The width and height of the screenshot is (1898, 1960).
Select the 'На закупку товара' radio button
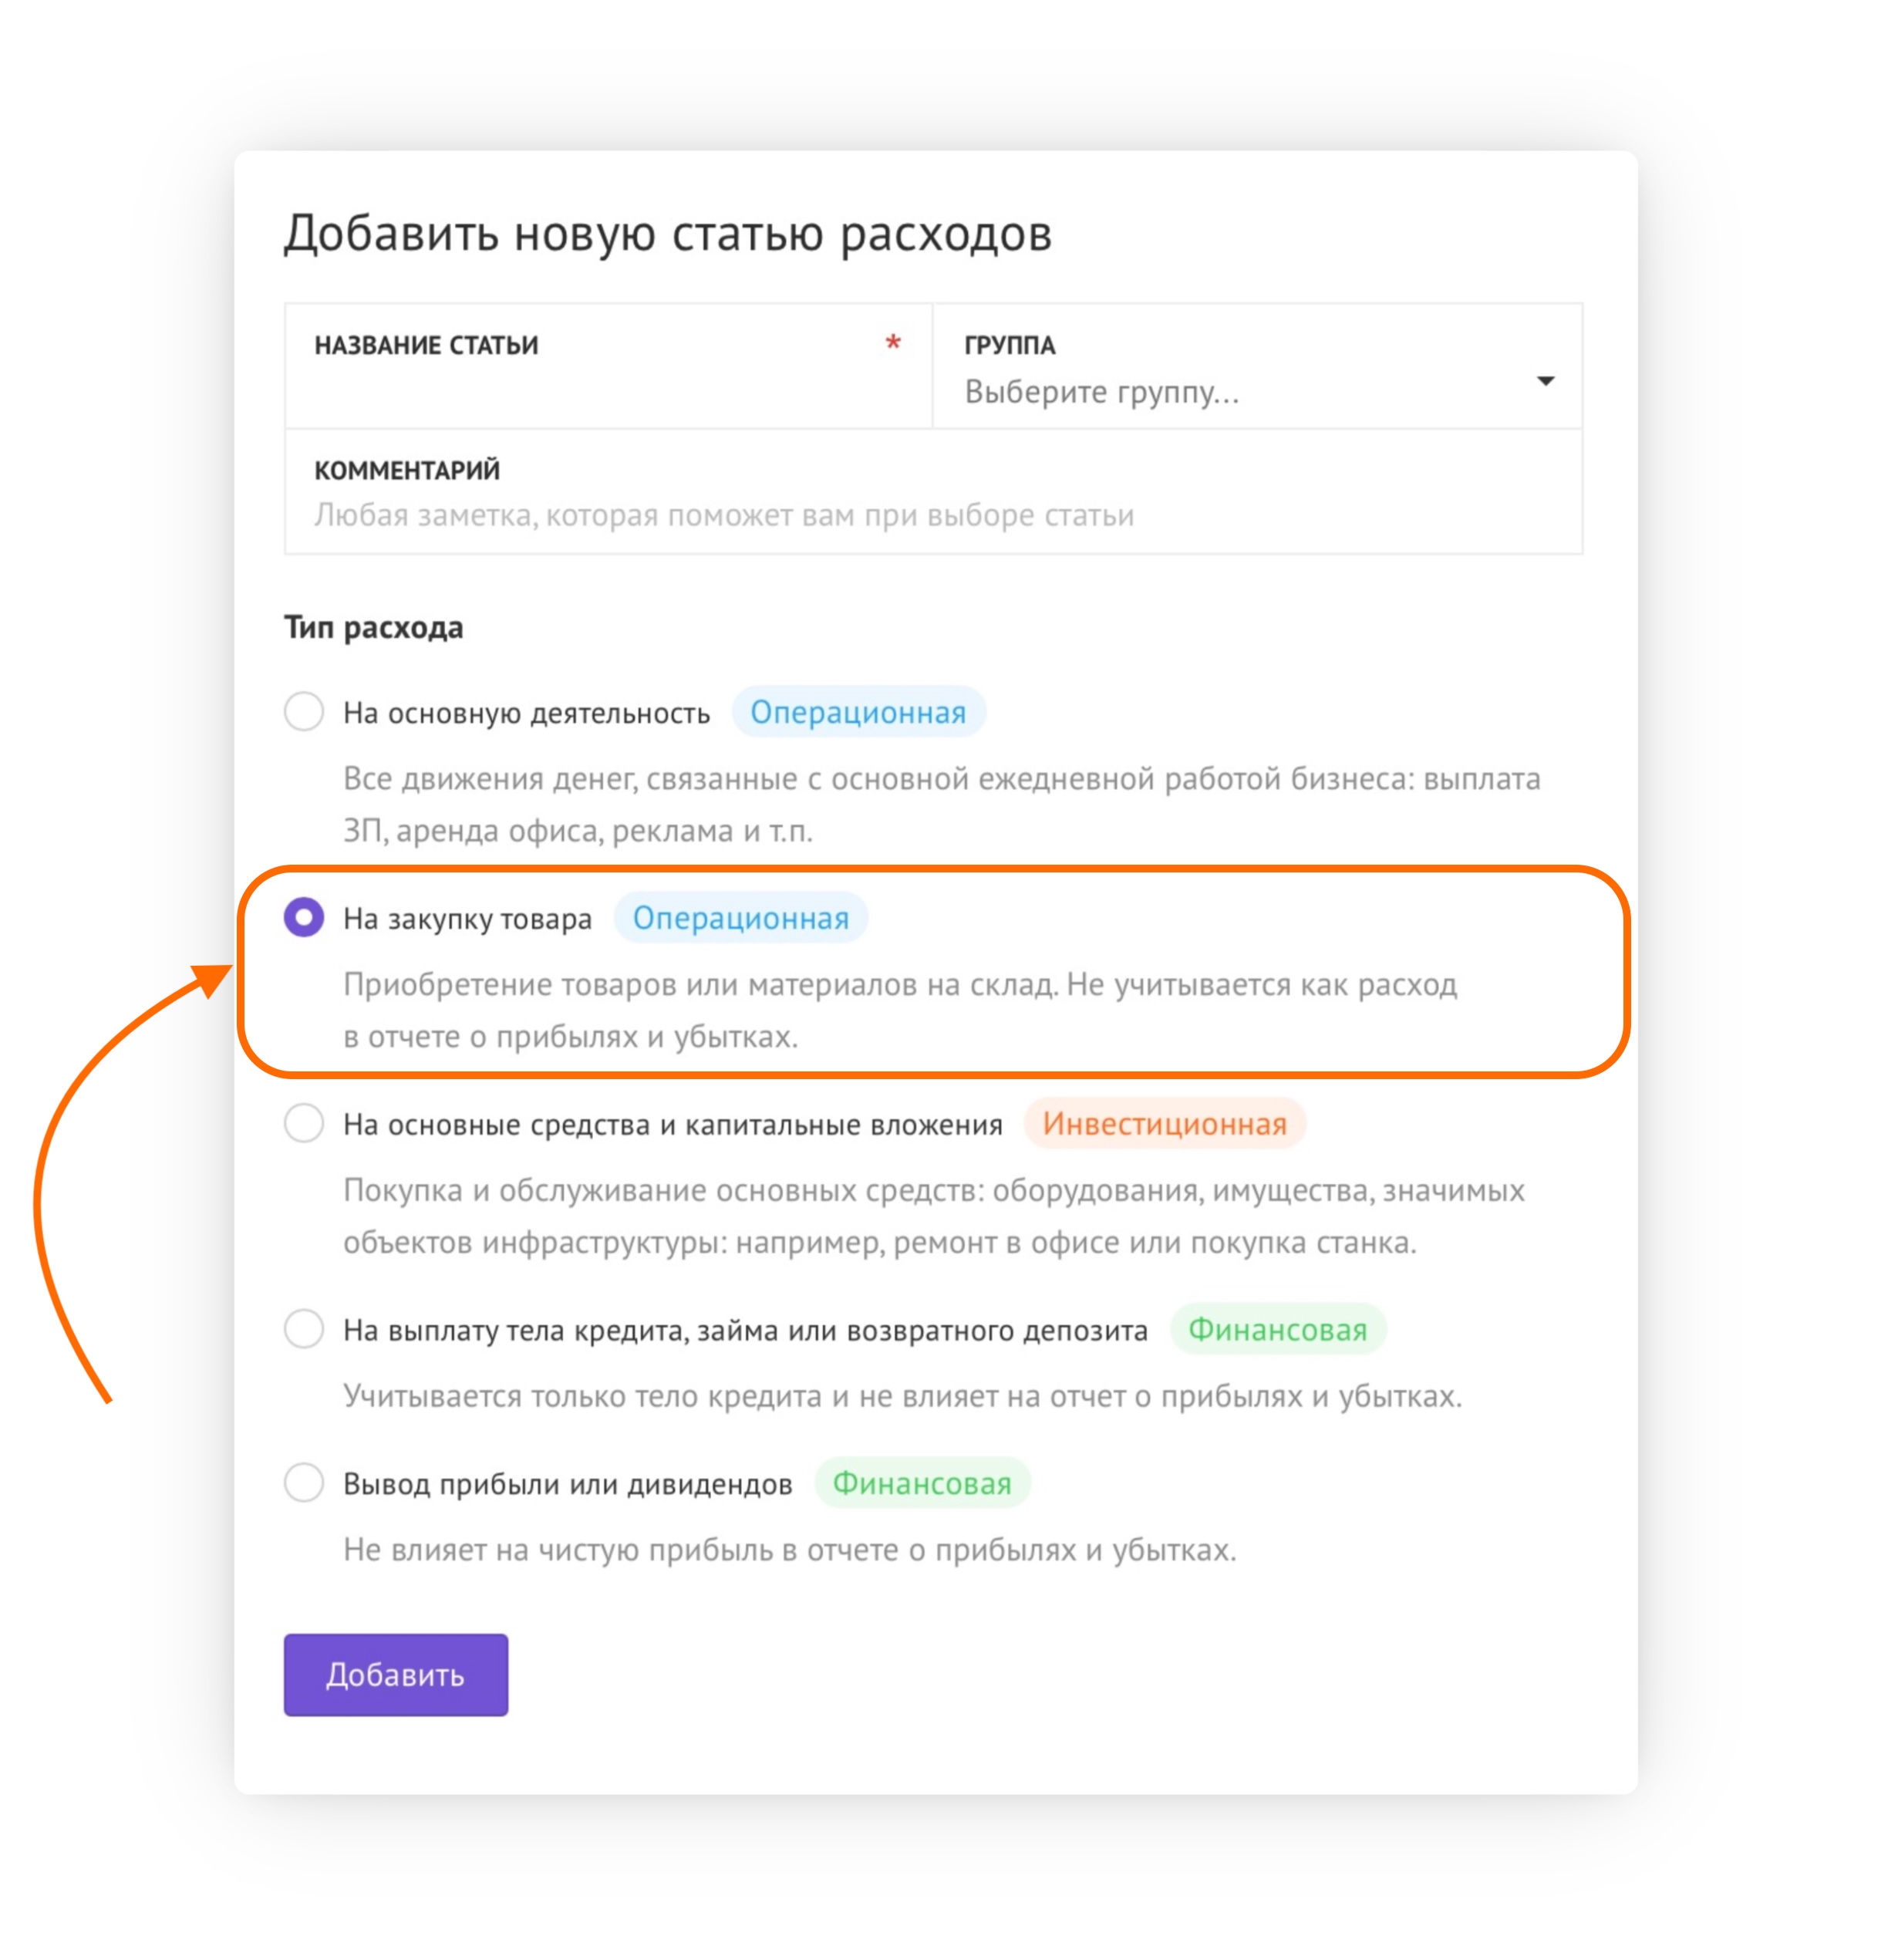tap(304, 918)
